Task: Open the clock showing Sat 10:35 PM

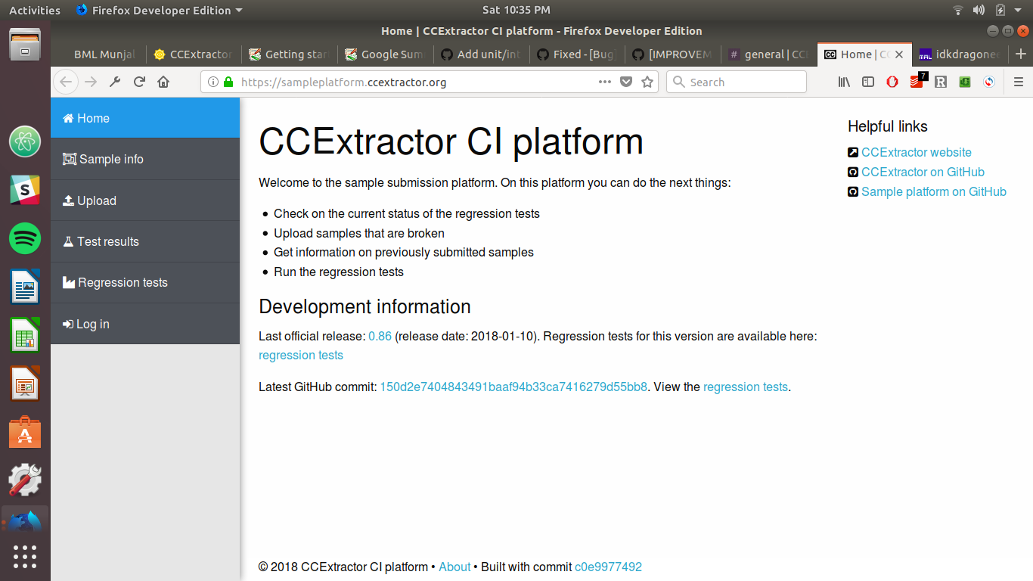Action: [516, 10]
